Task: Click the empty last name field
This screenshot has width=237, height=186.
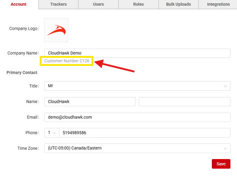Action: [x=184, y=102]
